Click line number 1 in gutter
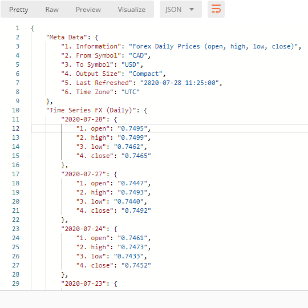Image resolution: width=308 pixels, height=308 pixels. coord(18,28)
